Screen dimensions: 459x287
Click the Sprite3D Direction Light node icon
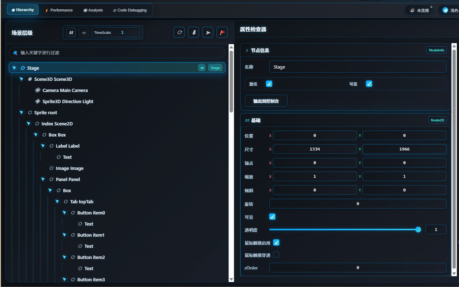pyautogui.click(x=38, y=102)
